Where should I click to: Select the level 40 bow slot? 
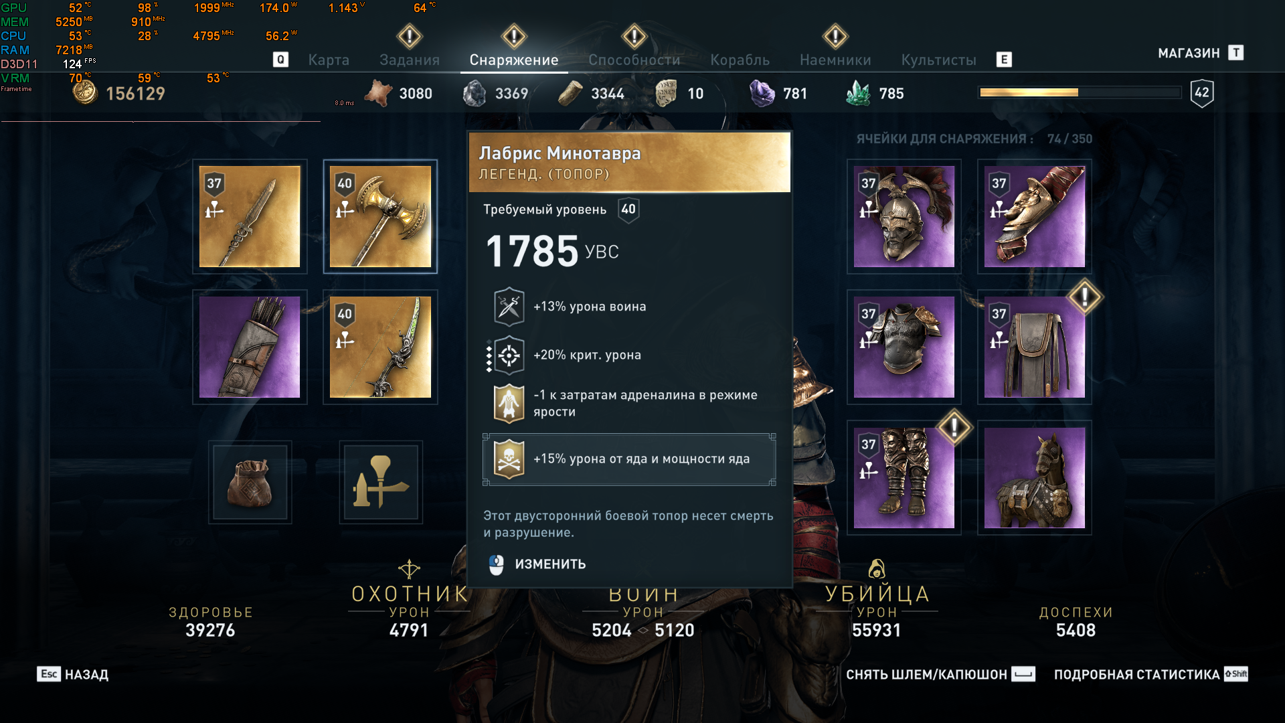click(x=380, y=347)
